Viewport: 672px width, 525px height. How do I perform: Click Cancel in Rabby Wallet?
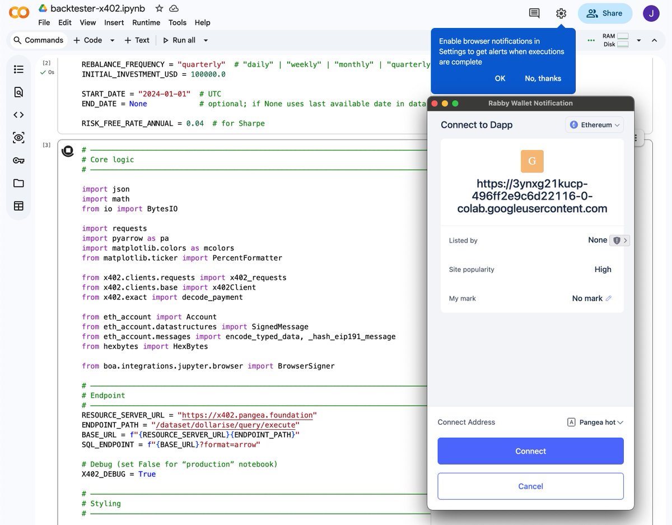[x=530, y=486]
